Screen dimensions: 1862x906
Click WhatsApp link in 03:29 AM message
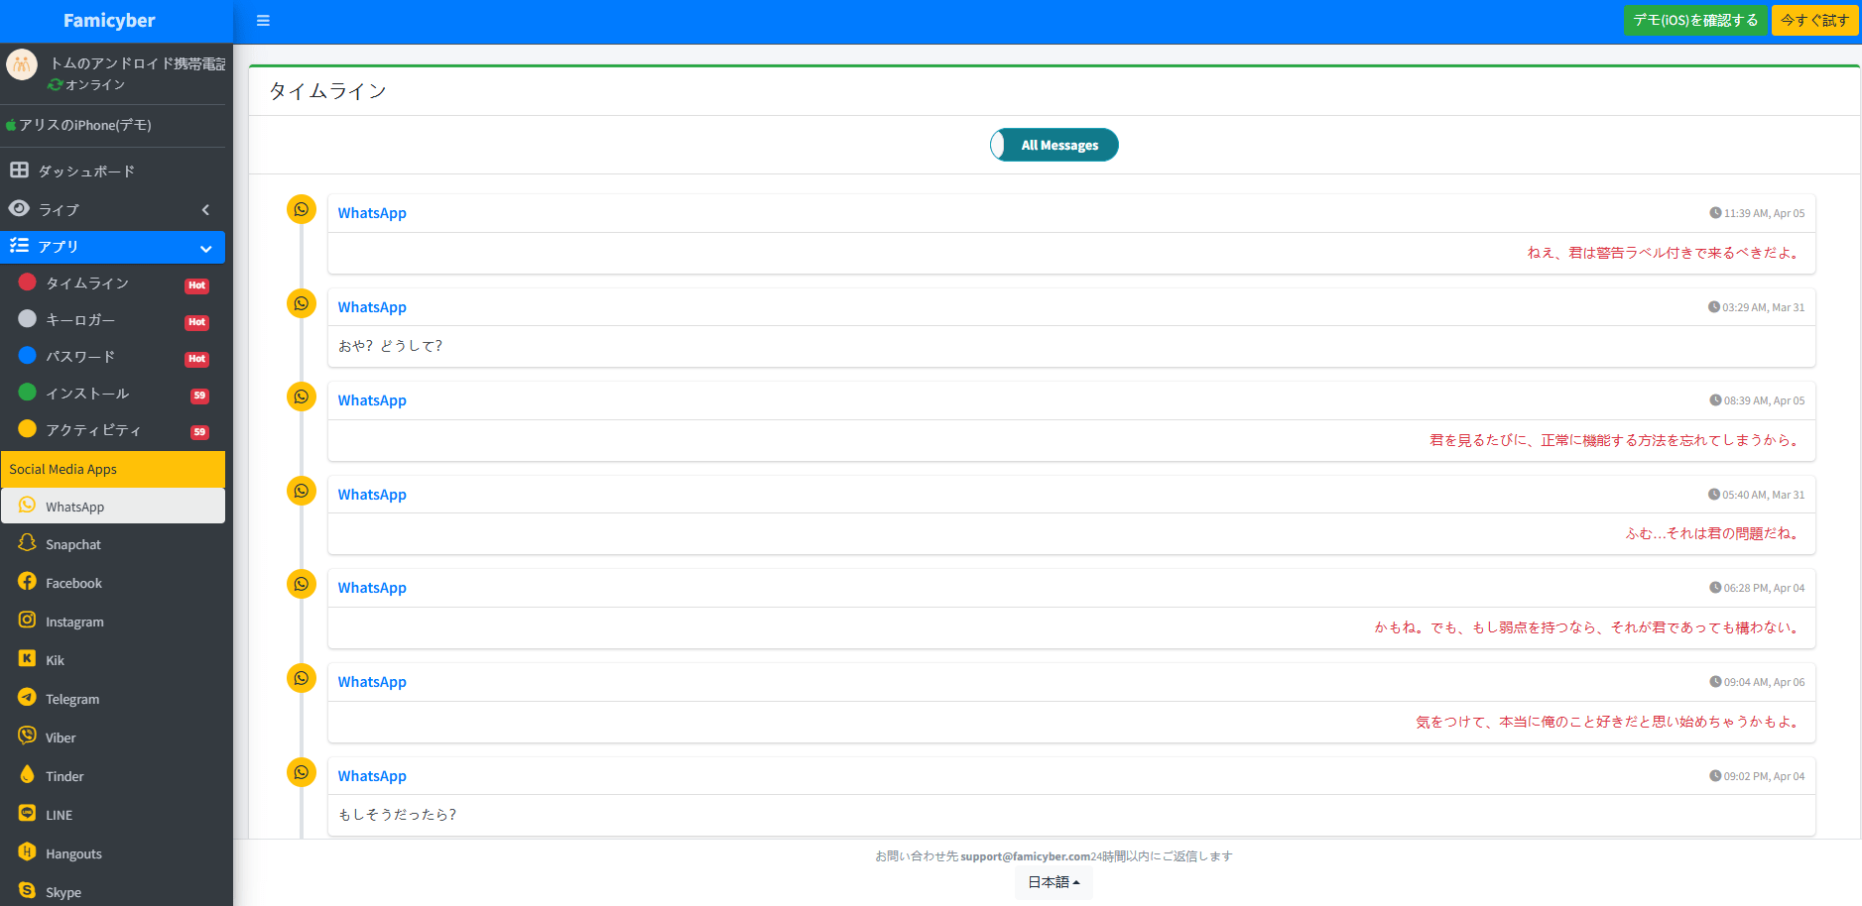(x=372, y=307)
